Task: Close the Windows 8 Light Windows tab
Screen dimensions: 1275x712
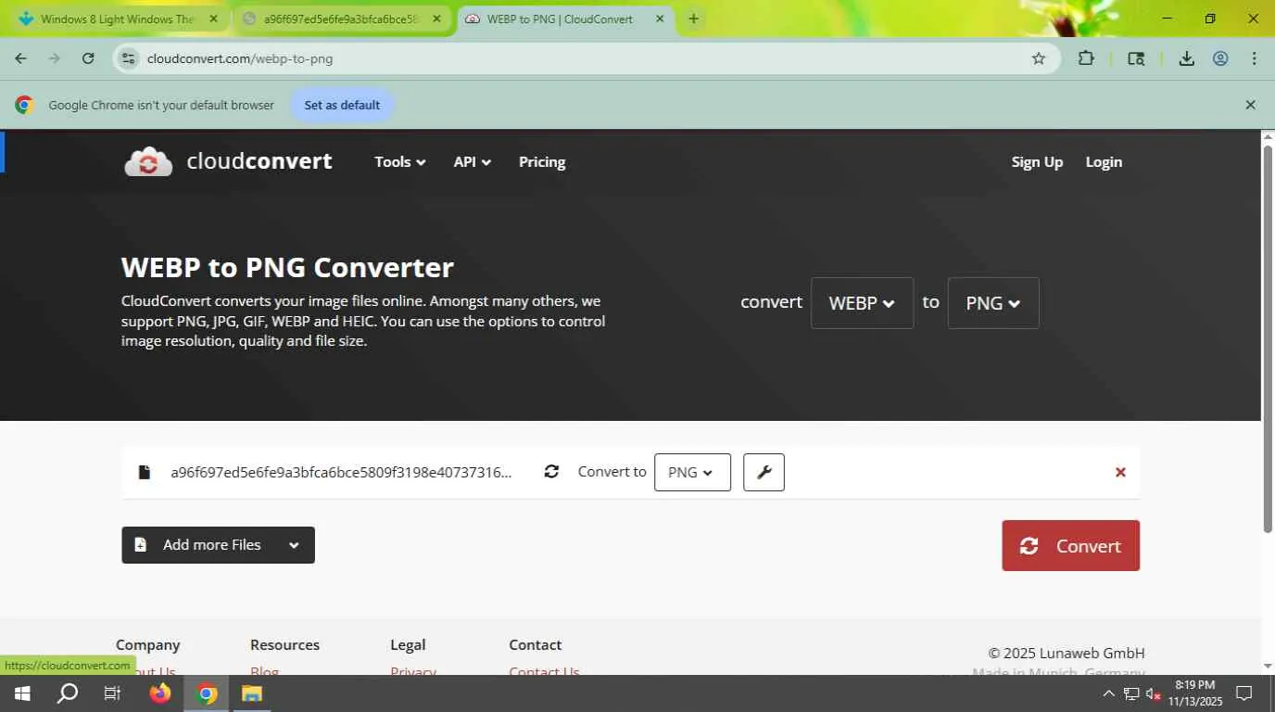Action: click(x=213, y=19)
